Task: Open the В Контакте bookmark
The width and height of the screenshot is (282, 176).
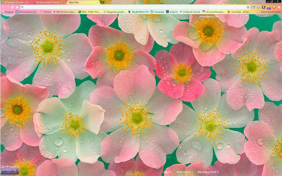Action: pyautogui.click(x=27, y=12)
